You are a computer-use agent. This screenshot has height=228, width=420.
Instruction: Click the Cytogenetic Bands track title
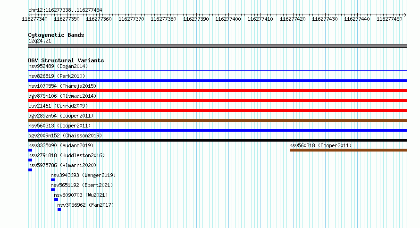coord(56,35)
